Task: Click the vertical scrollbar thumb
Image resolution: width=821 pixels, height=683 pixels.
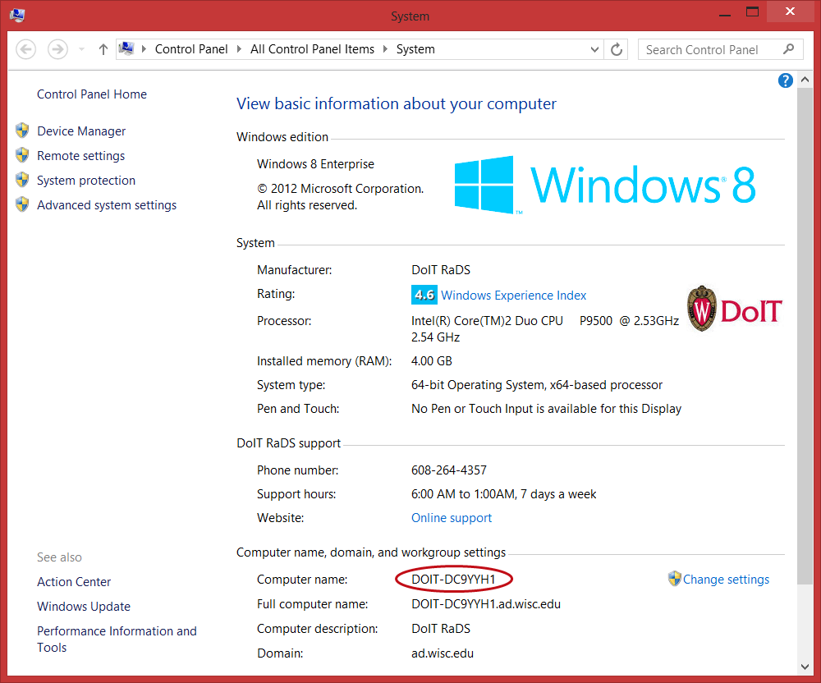Action: tap(805, 335)
